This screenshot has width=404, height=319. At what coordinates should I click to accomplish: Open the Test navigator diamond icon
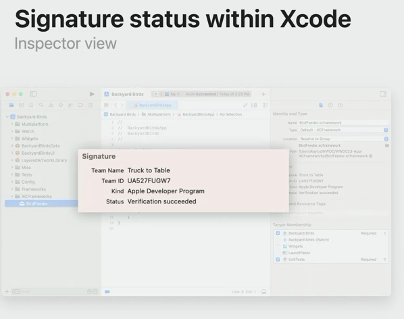coord(61,105)
